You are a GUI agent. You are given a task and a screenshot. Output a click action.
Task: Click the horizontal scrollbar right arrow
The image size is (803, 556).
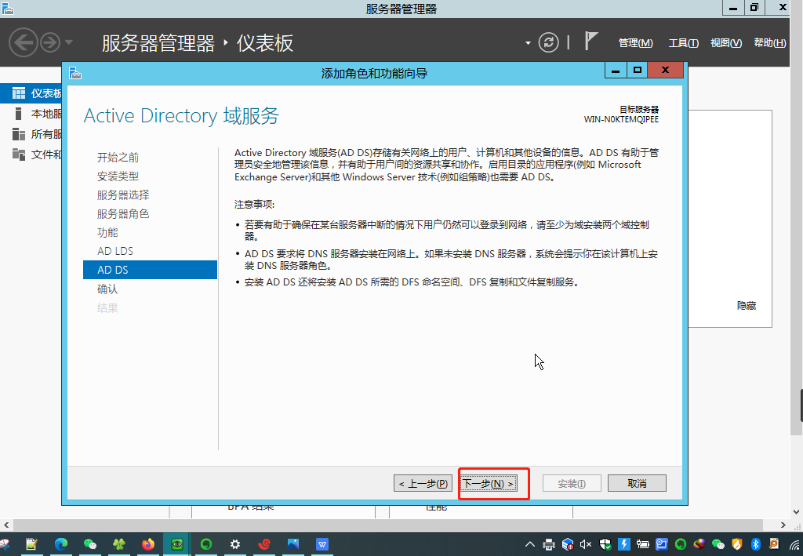click(783, 525)
